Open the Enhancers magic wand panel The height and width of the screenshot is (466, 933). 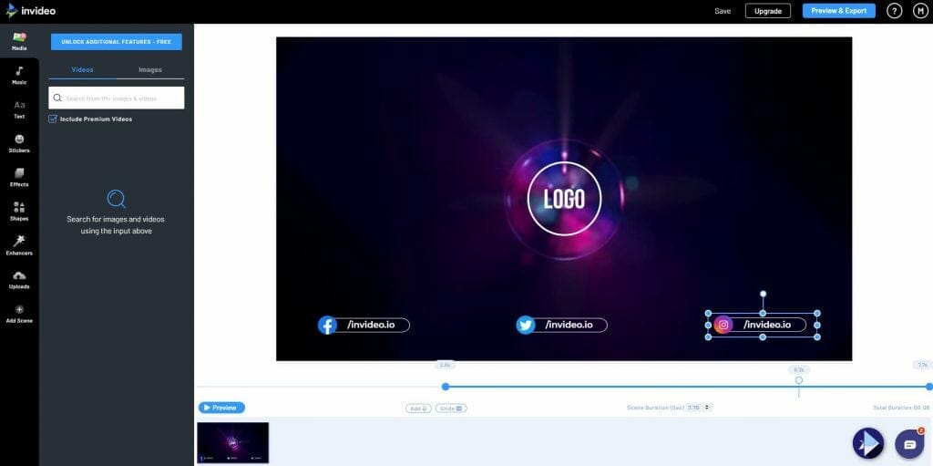tap(19, 245)
